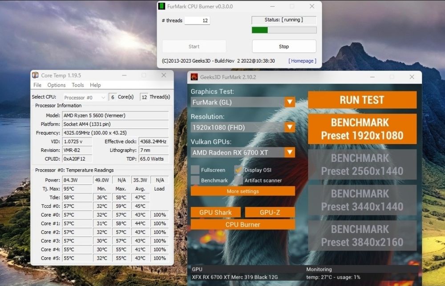Run BENCHMARK Preset 2560x1440
445x286 pixels.
pos(362,164)
